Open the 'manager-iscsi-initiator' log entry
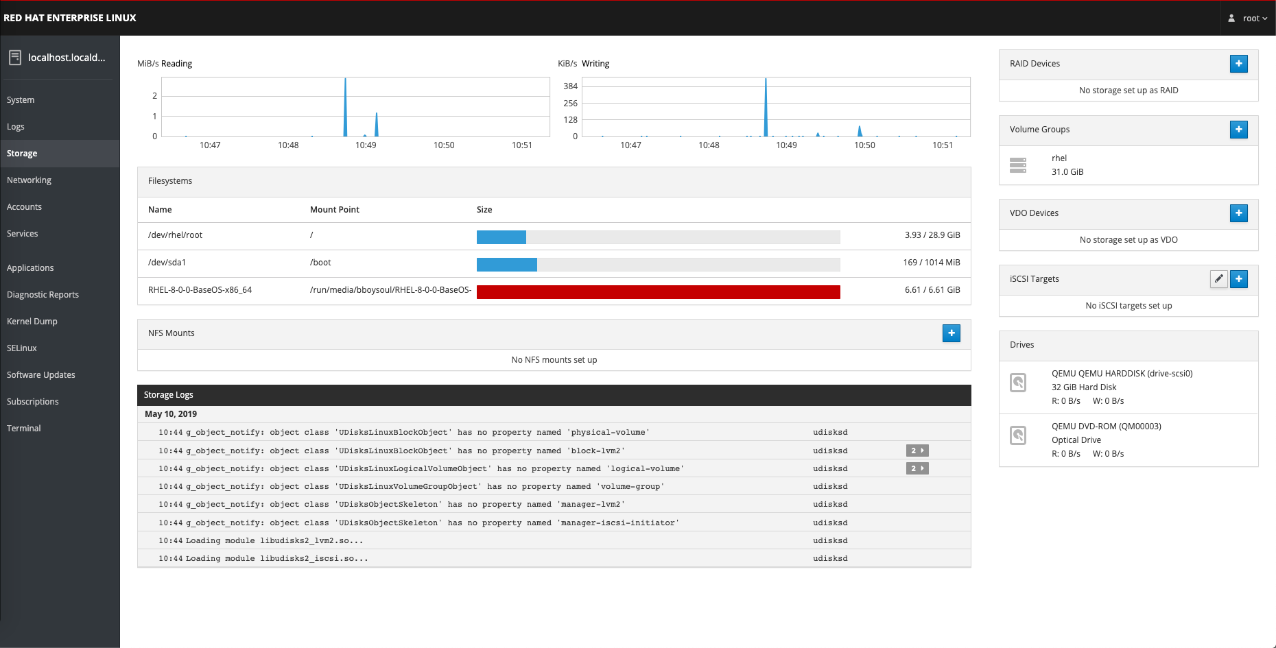 554,523
